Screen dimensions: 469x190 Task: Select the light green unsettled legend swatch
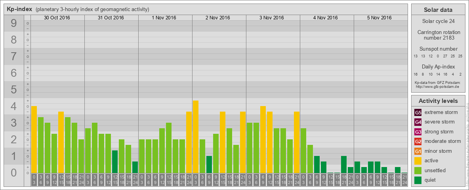coord(418,170)
